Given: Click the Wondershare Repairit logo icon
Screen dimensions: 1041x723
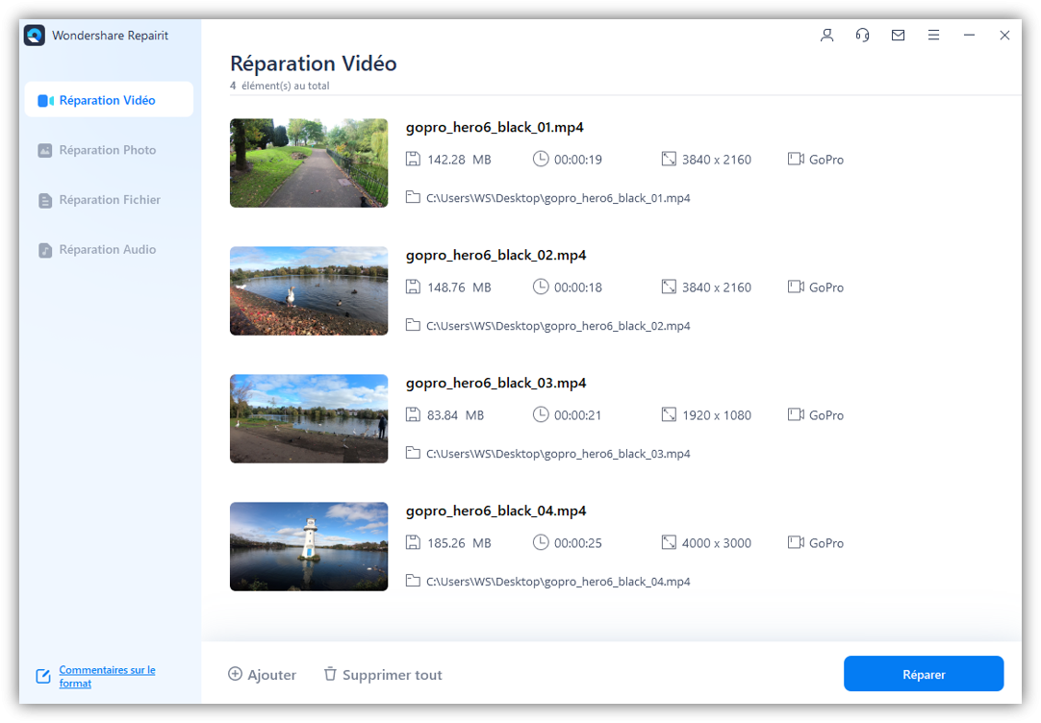Looking at the screenshot, I should [35, 36].
